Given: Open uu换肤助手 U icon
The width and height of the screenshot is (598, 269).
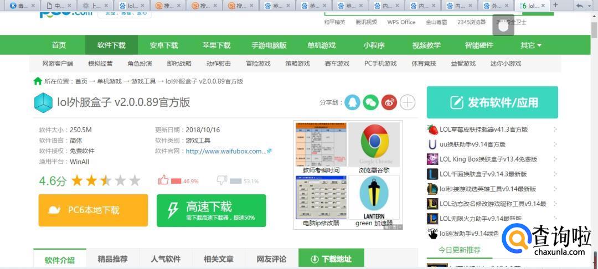Looking at the screenshot, I should coord(432,144).
